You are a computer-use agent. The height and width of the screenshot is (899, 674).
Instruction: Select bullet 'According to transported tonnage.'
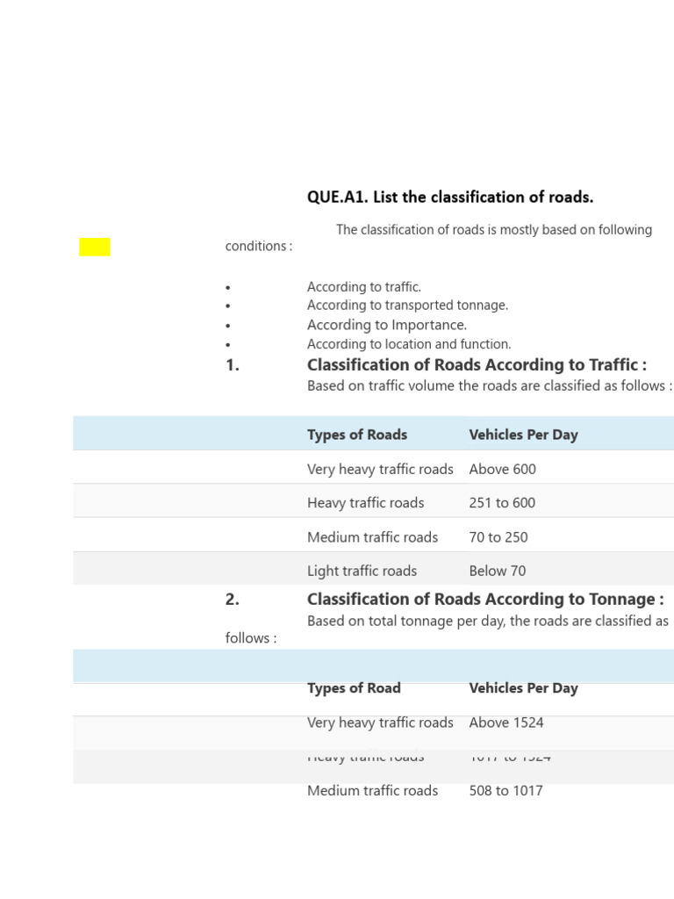[407, 305]
